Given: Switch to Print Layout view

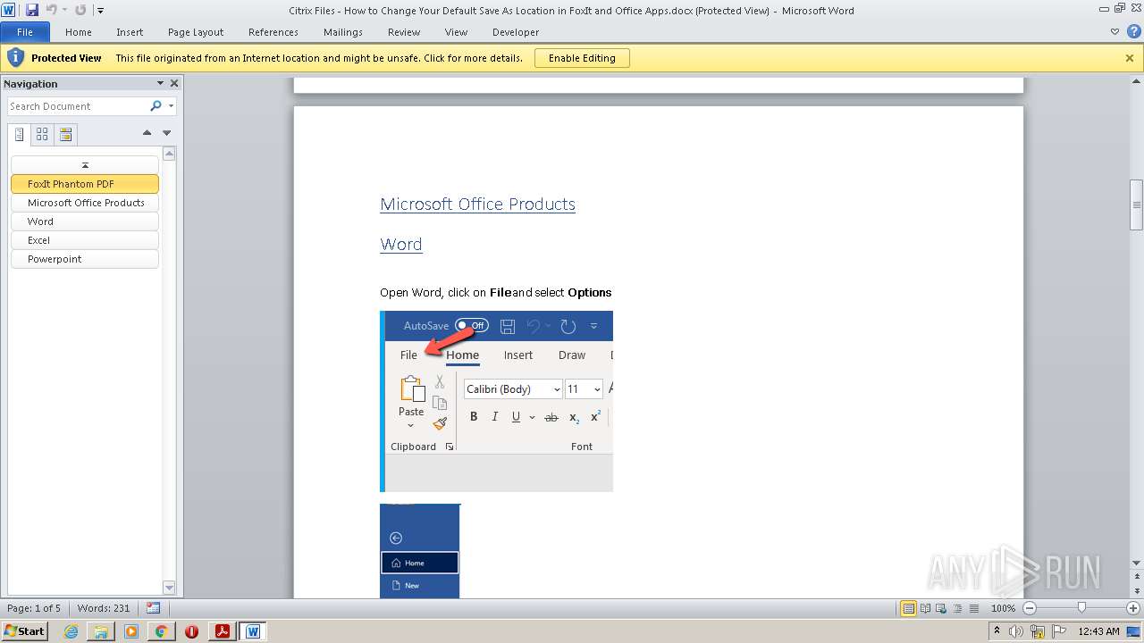Looking at the screenshot, I should coord(908,608).
